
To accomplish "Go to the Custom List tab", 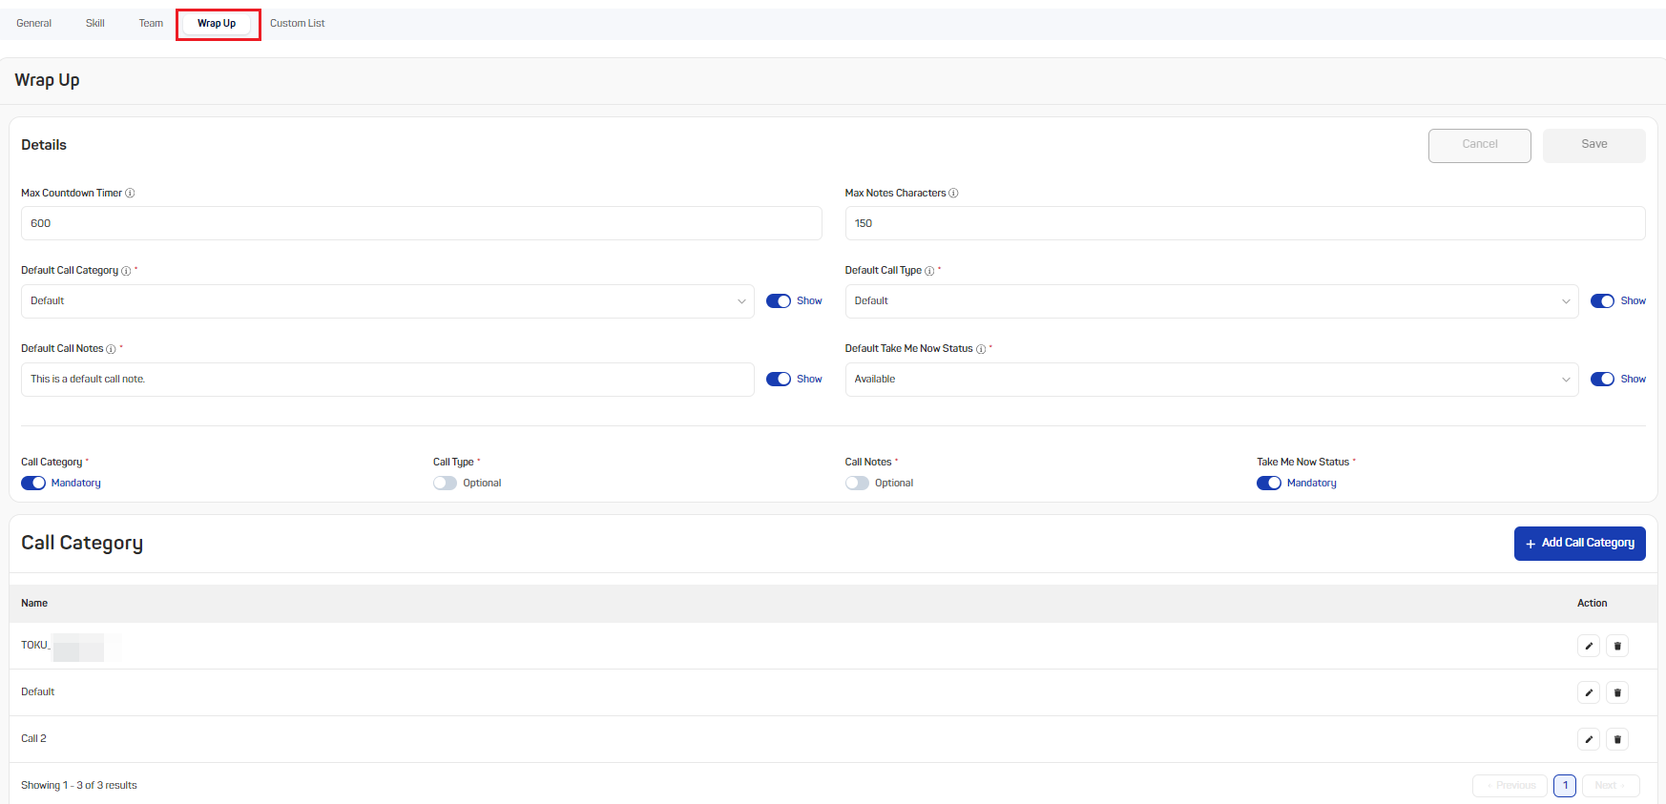I will [297, 23].
